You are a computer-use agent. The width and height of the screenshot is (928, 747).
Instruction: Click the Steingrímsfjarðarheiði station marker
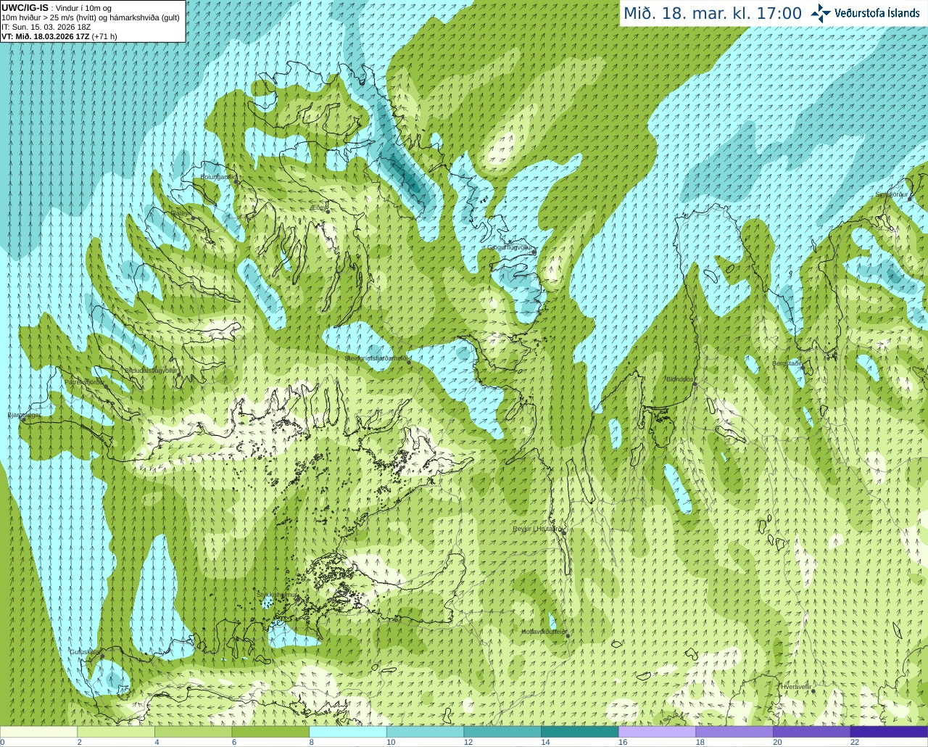(409, 362)
